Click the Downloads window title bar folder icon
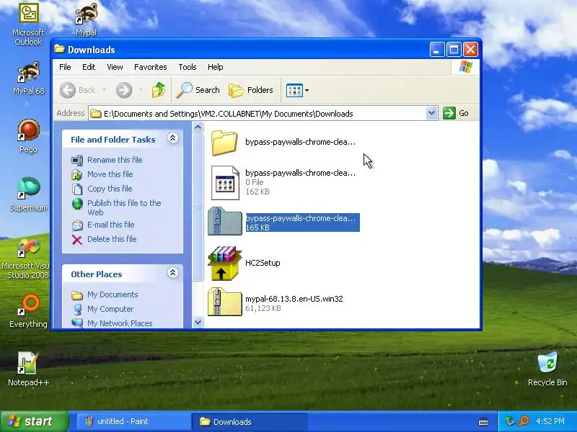Screen dimensions: 577x432 tap(59, 49)
